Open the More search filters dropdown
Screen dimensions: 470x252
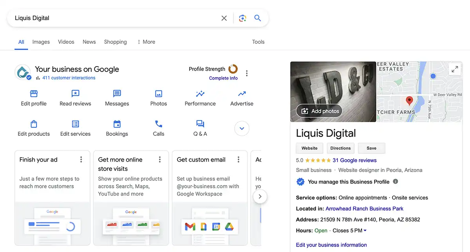pyautogui.click(x=146, y=42)
